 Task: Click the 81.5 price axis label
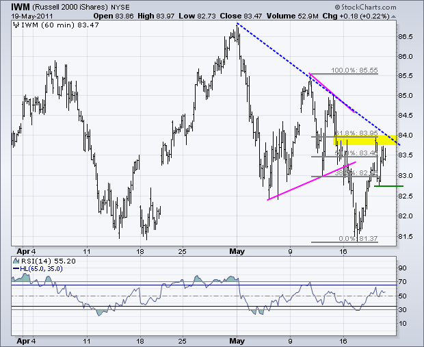(x=406, y=237)
